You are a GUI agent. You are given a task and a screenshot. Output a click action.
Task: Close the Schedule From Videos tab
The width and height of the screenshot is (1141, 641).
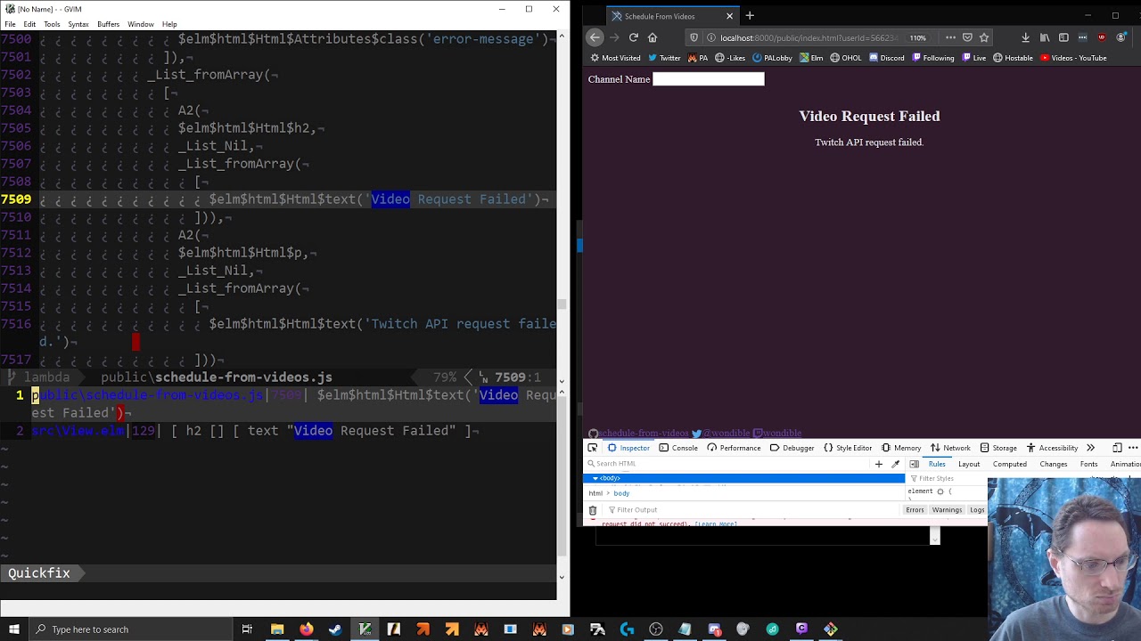point(729,15)
